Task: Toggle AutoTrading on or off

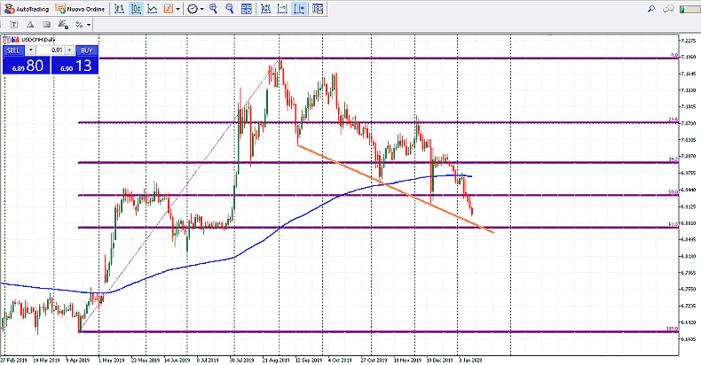Action: tap(26, 9)
